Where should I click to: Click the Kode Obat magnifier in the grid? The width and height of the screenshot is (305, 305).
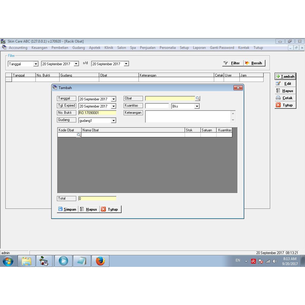coord(79,135)
